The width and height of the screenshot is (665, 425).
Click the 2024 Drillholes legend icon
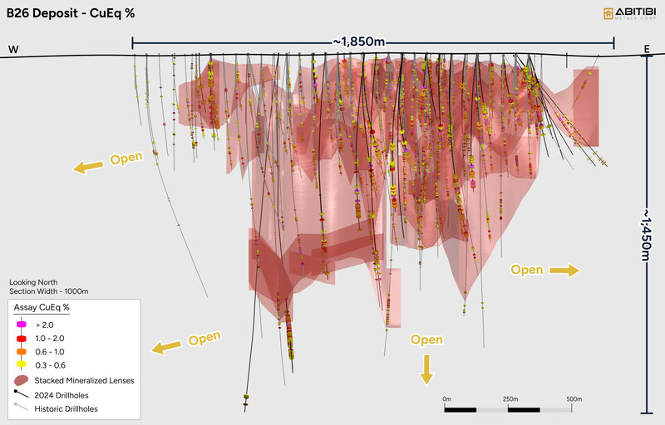click(22, 394)
